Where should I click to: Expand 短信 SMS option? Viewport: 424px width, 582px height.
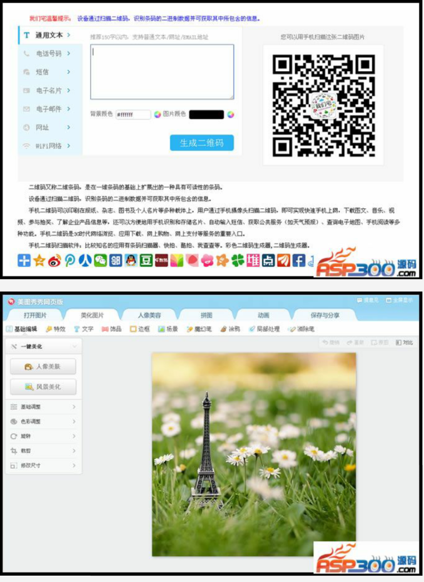tap(50, 72)
